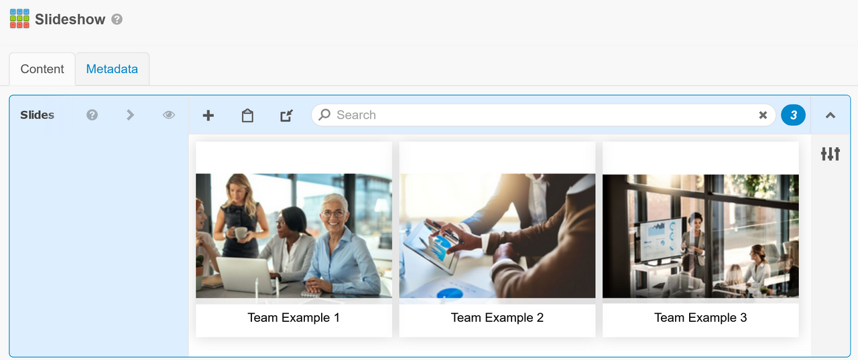Click the magnifier icon in the search bar
This screenshot has width=858, height=360.
coord(324,115)
